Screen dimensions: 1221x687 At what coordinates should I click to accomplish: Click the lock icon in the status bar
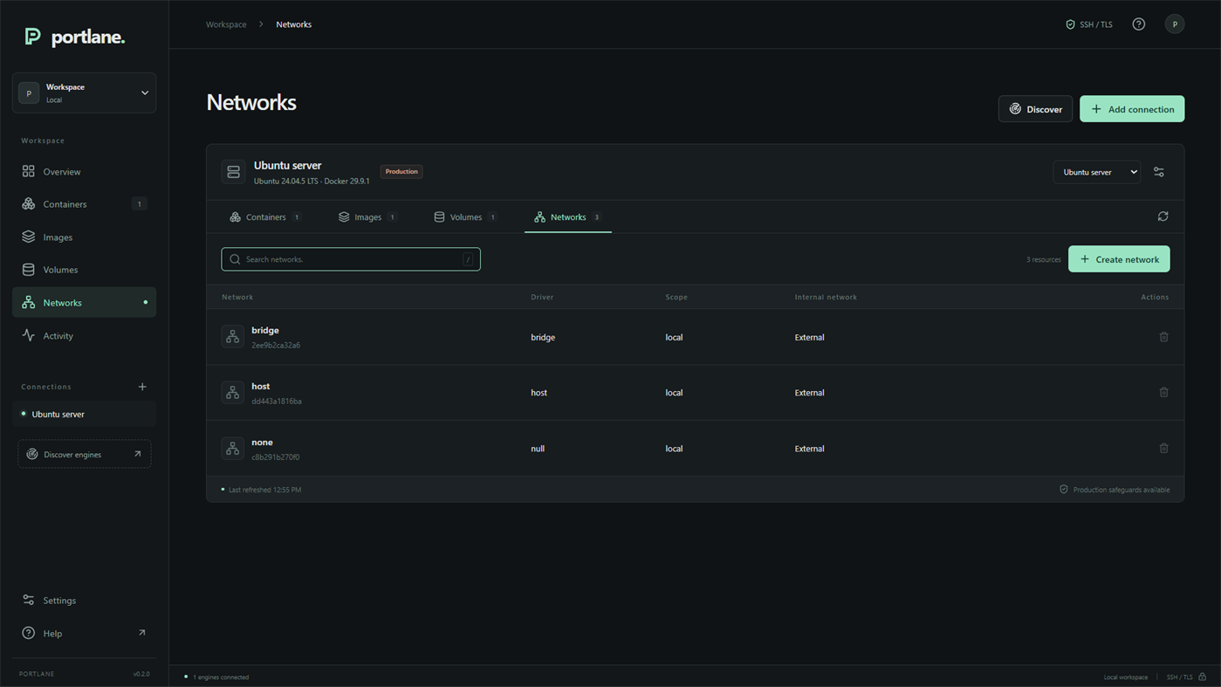(1202, 677)
